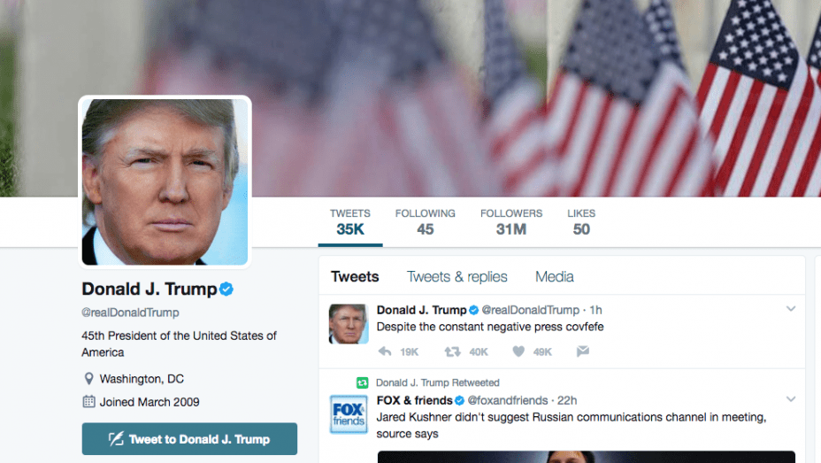Click the Washington, DC location pin icon

click(89, 378)
